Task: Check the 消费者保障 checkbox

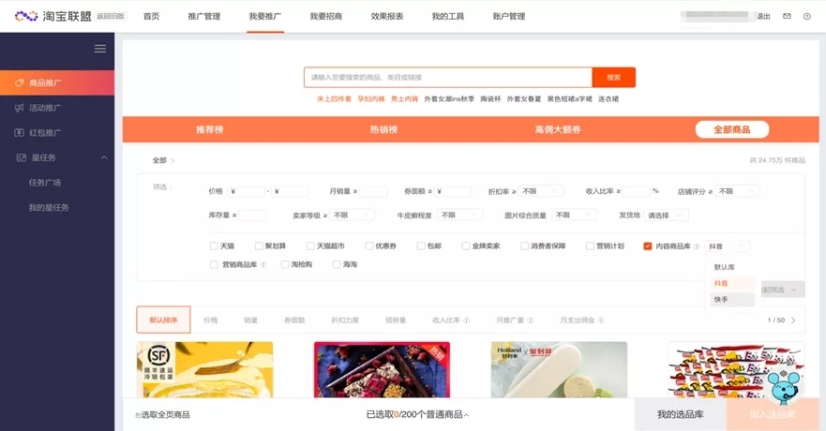Action: 524,245
